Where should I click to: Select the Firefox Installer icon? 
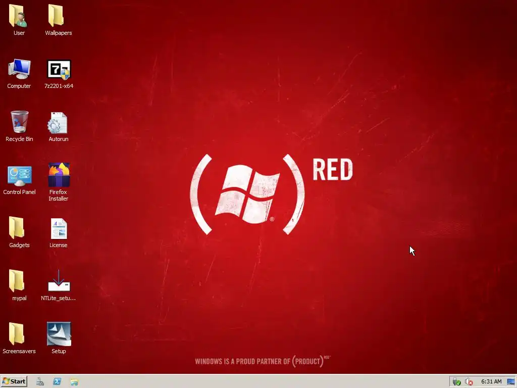coord(59,175)
